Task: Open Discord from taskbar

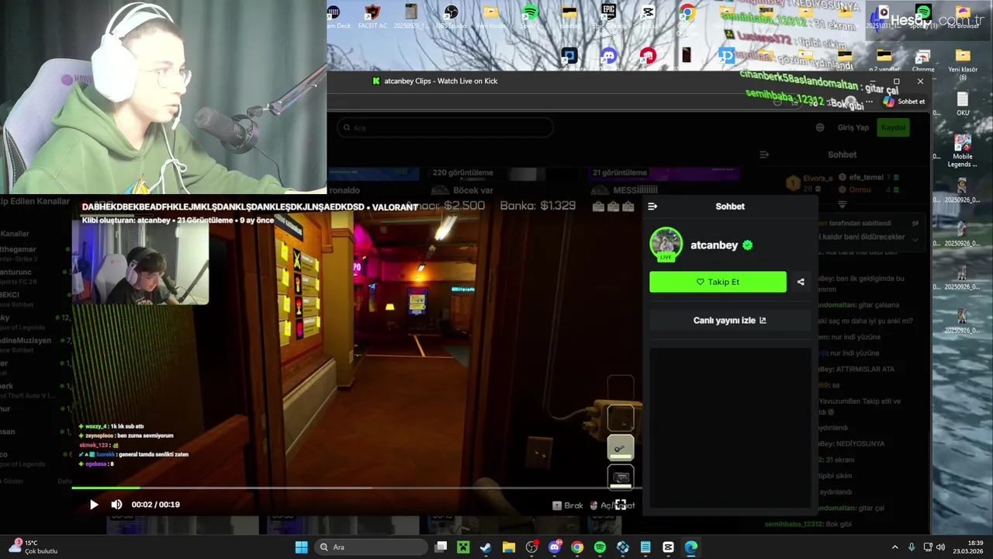Action: pos(555,547)
